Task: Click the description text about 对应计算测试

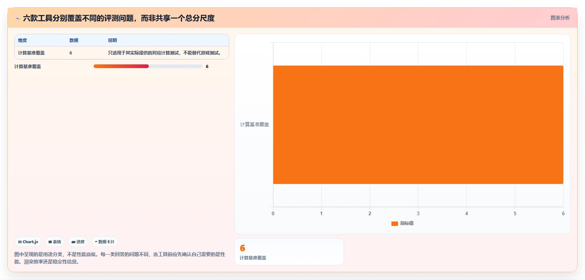Action: coord(165,53)
